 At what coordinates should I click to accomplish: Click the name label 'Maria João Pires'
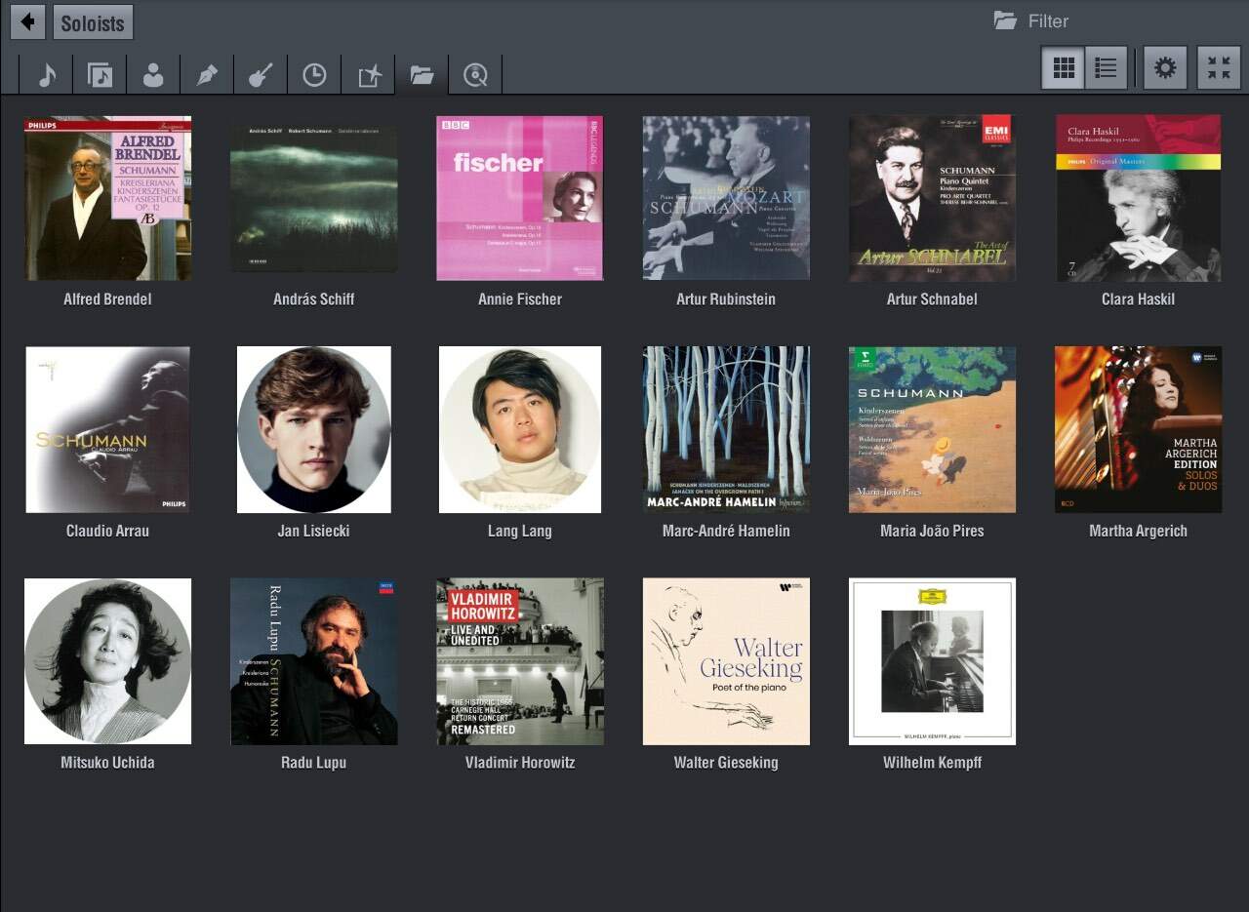(932, 531)
